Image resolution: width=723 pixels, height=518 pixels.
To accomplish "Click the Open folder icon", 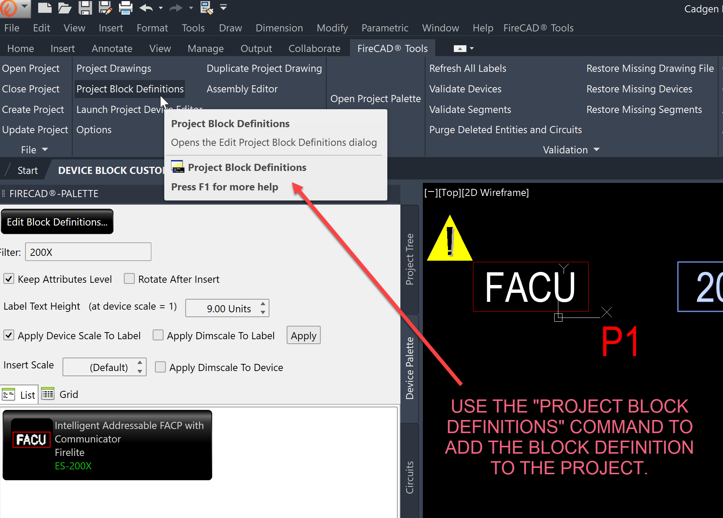I will pyautogui.click(x=64, y=7).
